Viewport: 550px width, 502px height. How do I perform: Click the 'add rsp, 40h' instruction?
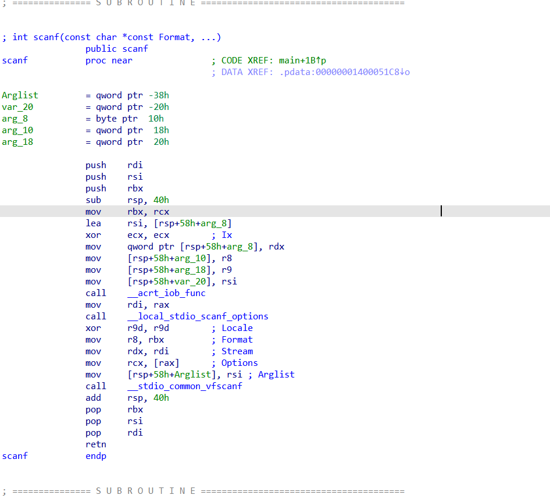(127, 397)
